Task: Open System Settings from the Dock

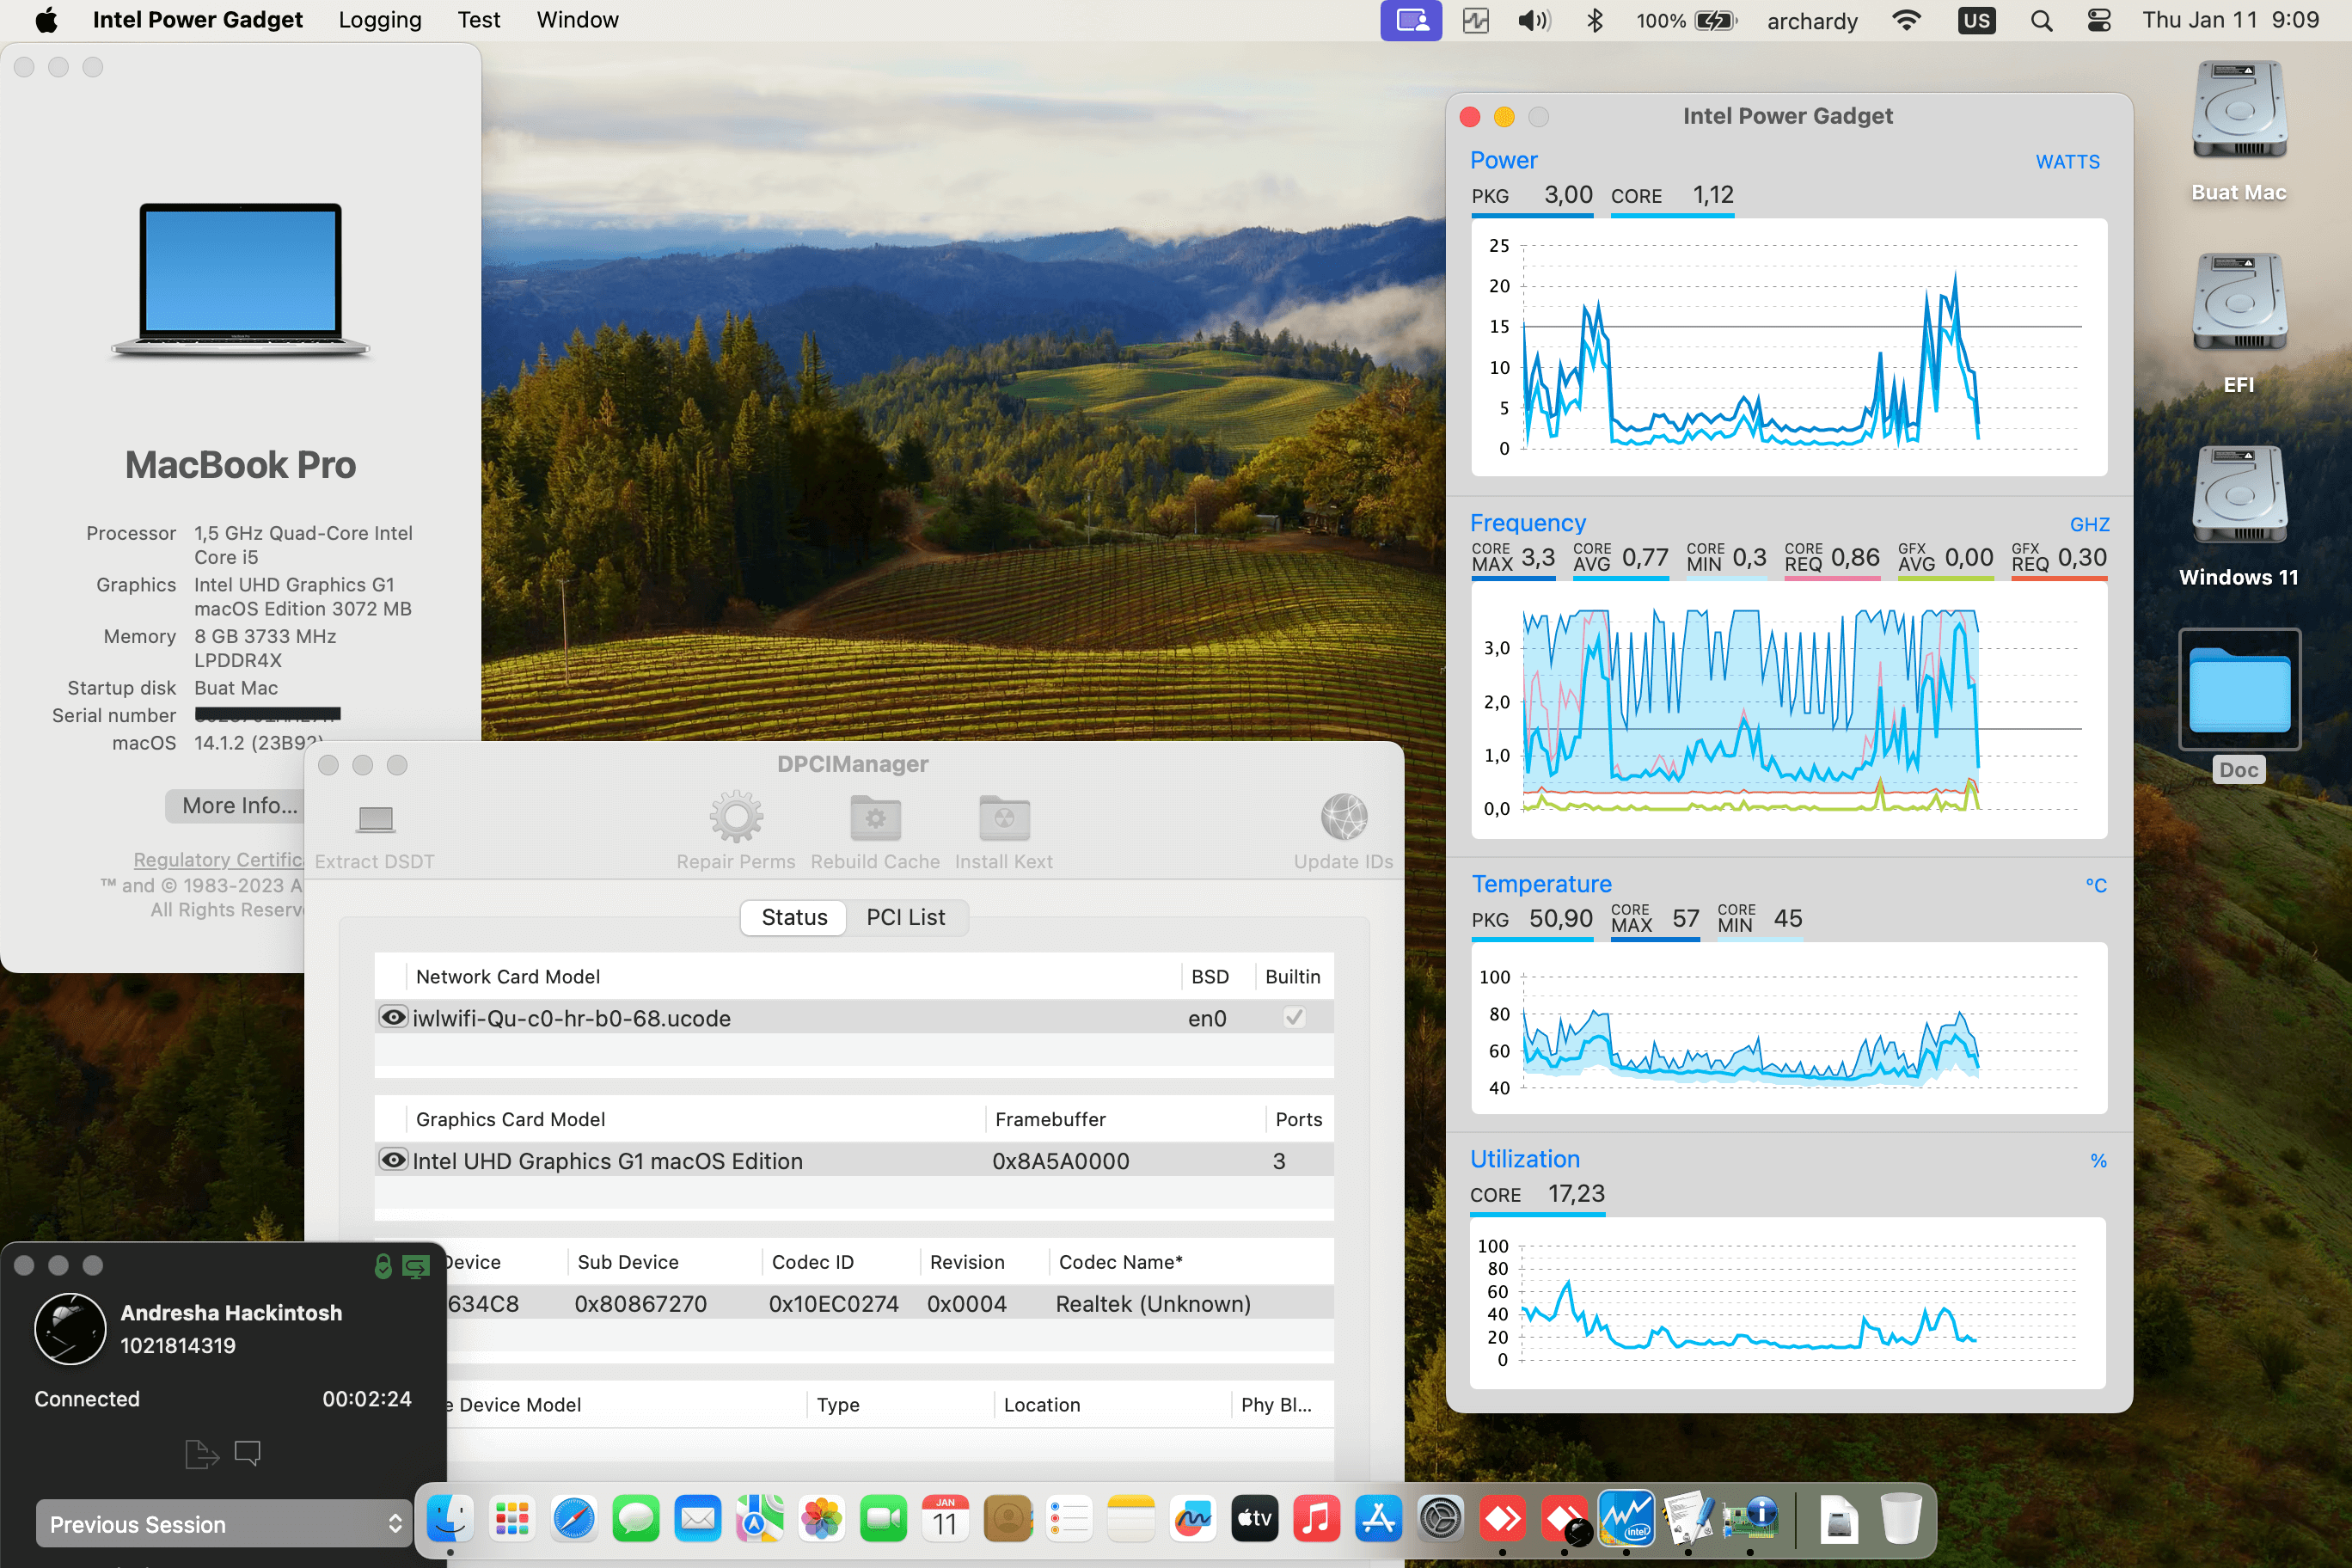Action: [x=1441, y=1519]
